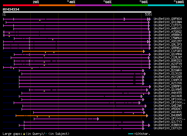Click the UniRef100_B9RZQ3 label

[x=168, y=61]
